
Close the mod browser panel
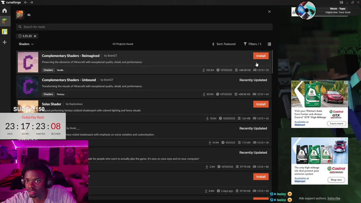click(x=269, y=12)
